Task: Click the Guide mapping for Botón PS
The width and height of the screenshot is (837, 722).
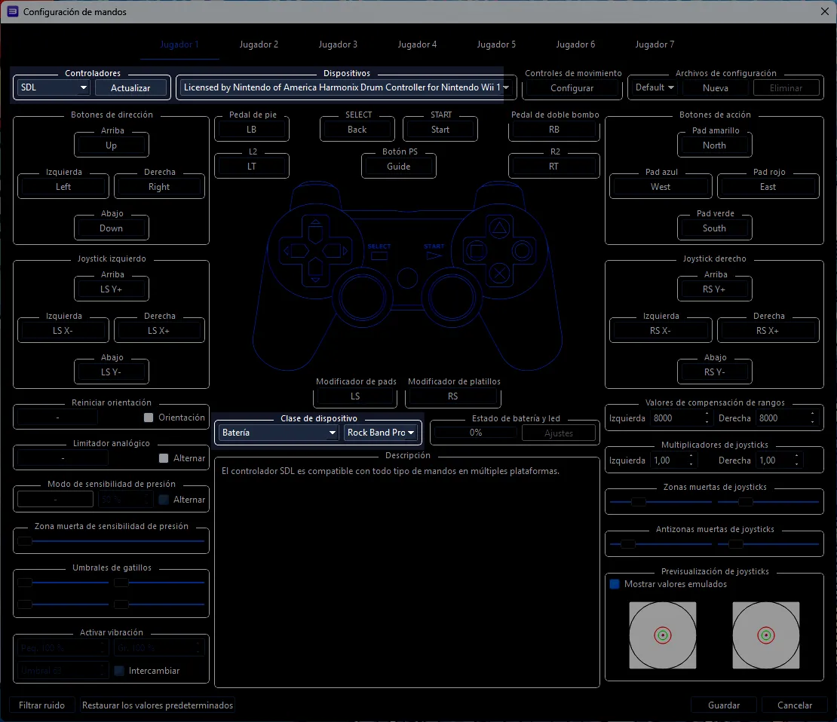Action: 399,167
